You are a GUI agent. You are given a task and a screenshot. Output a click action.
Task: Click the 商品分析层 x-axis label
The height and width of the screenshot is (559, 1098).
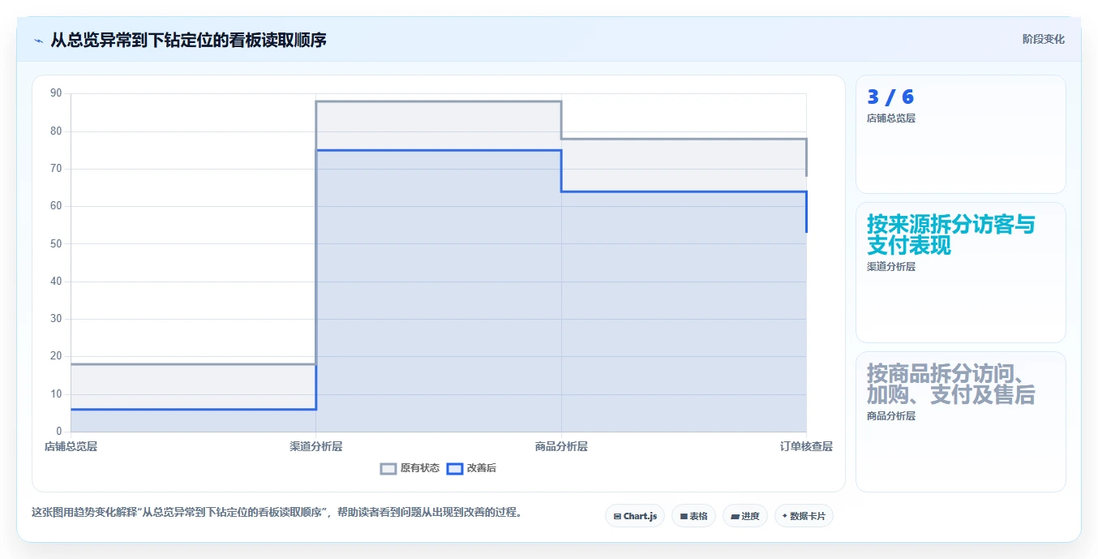click(x=561, y=446)
